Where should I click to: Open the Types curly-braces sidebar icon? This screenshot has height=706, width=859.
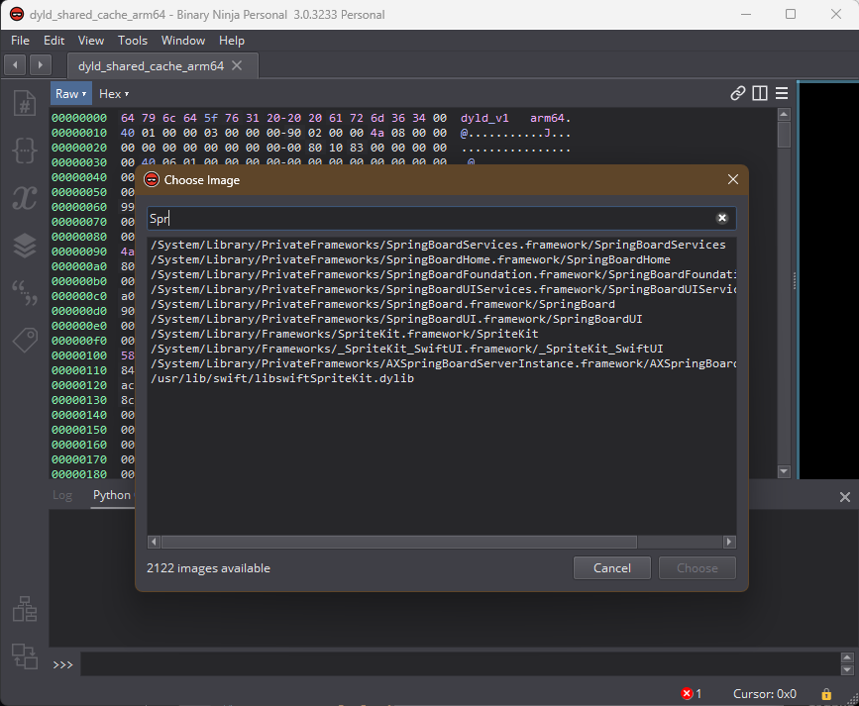point(25,151)
